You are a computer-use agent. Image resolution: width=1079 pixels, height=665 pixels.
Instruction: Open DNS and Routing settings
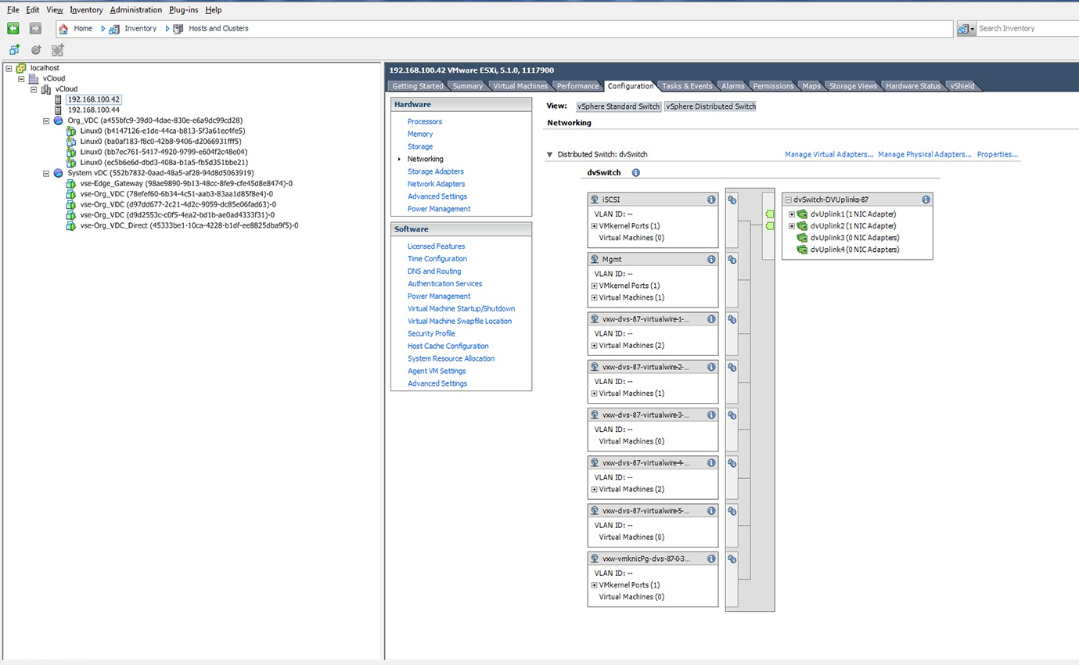click(434, 271)
